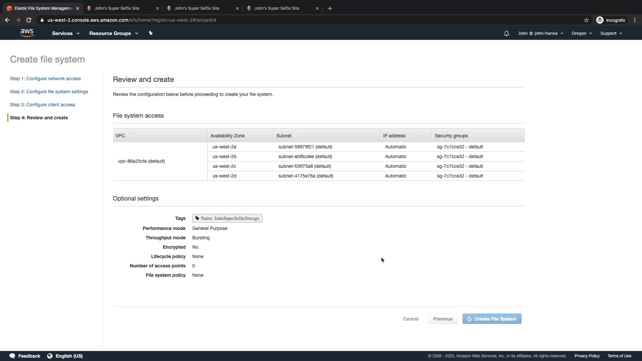The height and width of the screenshot is (361, 642).
Task: Open the Oregon region dropdown
Action: pos(581,33)
